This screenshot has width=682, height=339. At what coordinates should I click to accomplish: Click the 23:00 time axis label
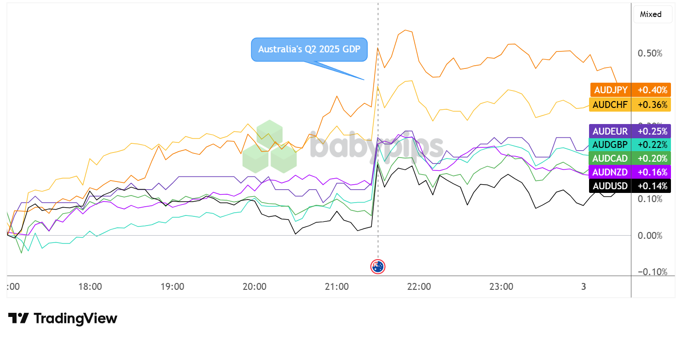pos(501,287)
